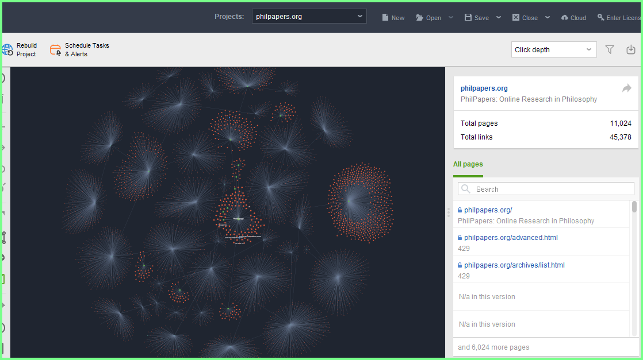Image resolution: width=643 pixels, height=360 pixels.
Task: Open the philpapers.org/ page link
Action: [x=488, y=210]
